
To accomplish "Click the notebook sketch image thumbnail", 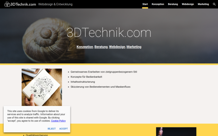I will (x=42, y=87).
